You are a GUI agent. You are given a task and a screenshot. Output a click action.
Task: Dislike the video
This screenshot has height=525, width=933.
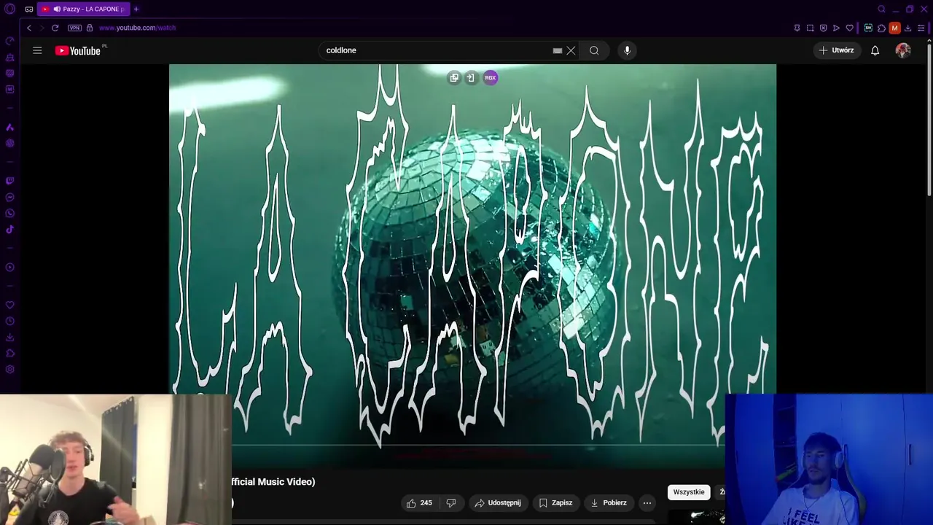pyautogui.click(x=451, y=502)
